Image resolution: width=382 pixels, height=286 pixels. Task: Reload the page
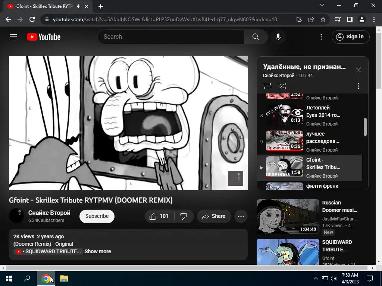(32, 19)
